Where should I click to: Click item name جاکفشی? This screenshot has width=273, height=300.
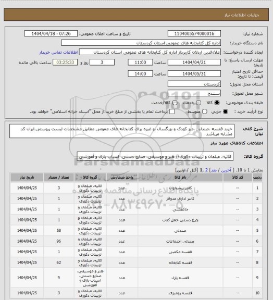click(x=180, y=209)
